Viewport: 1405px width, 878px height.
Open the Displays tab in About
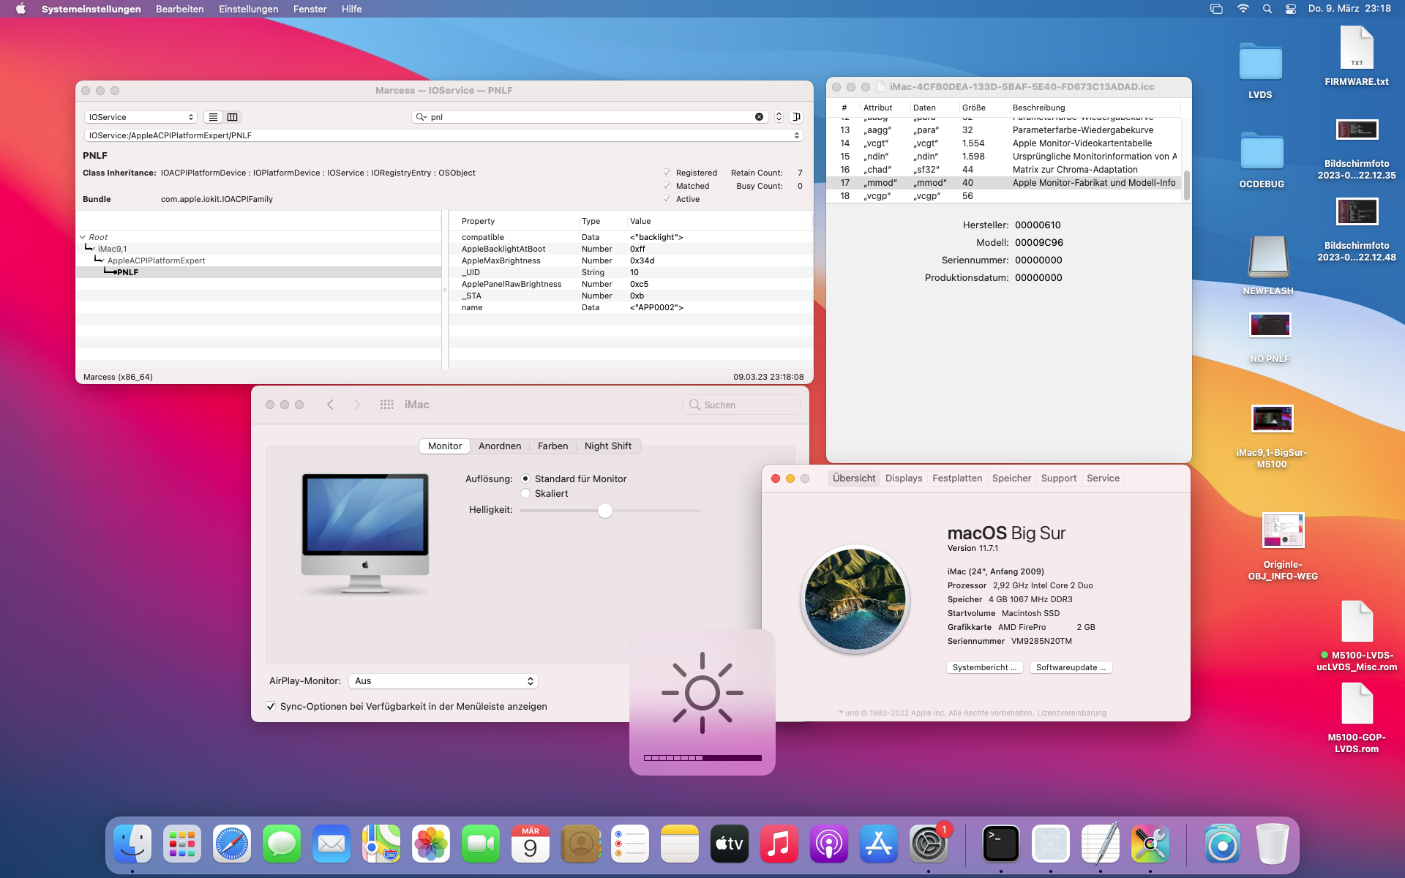pos(904,479)
